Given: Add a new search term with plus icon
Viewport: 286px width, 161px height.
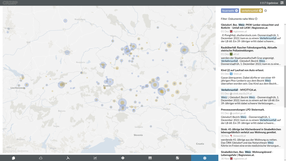Looking at the screenshot, I should point(265,11).
